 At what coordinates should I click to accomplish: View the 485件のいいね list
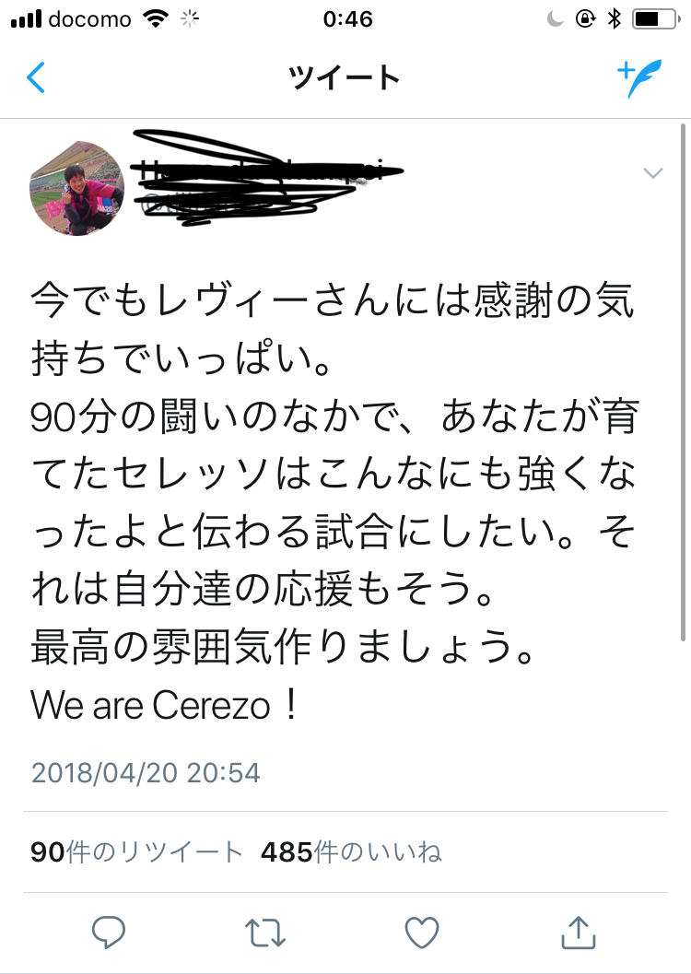click(351, 852)
